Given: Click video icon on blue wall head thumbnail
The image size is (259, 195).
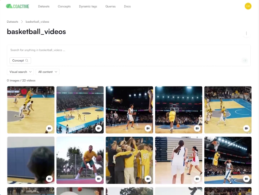Looking at the screenshot, I should pos(49,179).
